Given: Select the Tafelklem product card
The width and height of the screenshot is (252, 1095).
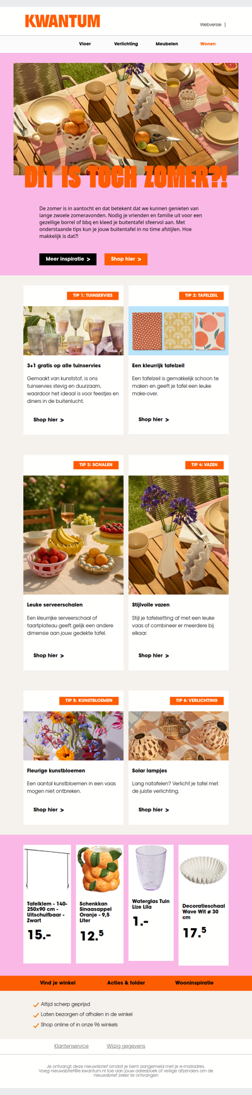Looking at the screenshot, I should pos(47,904).
